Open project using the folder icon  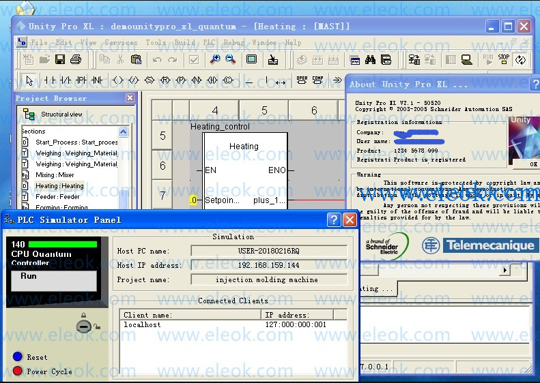44,59
